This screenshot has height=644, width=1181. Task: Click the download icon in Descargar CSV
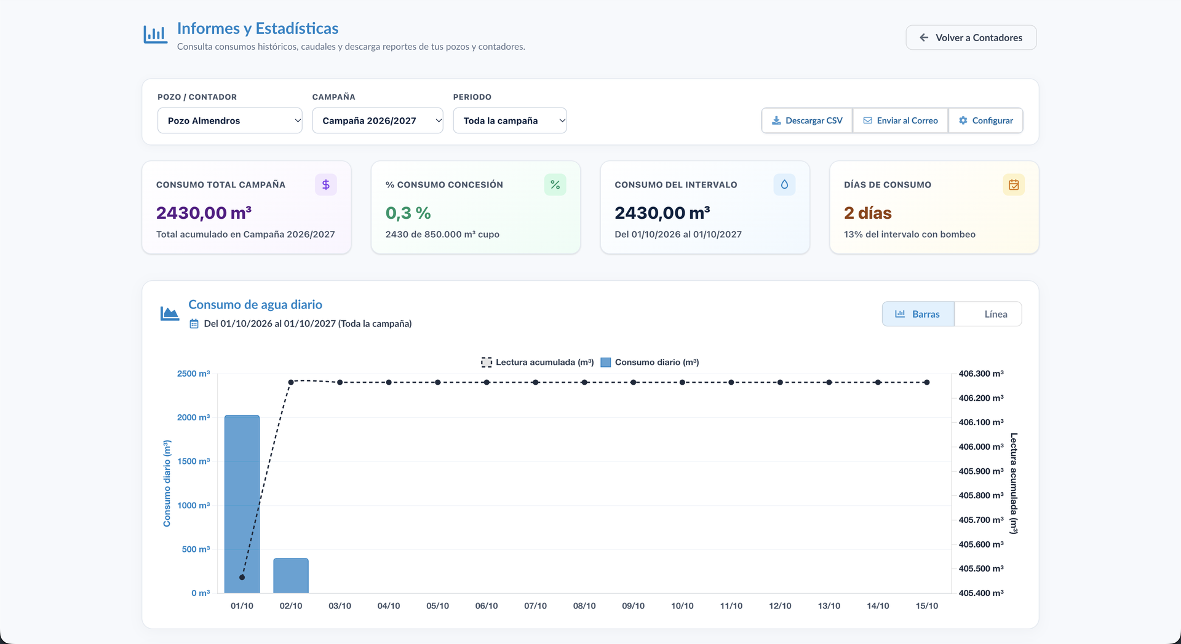pos(776,120)
